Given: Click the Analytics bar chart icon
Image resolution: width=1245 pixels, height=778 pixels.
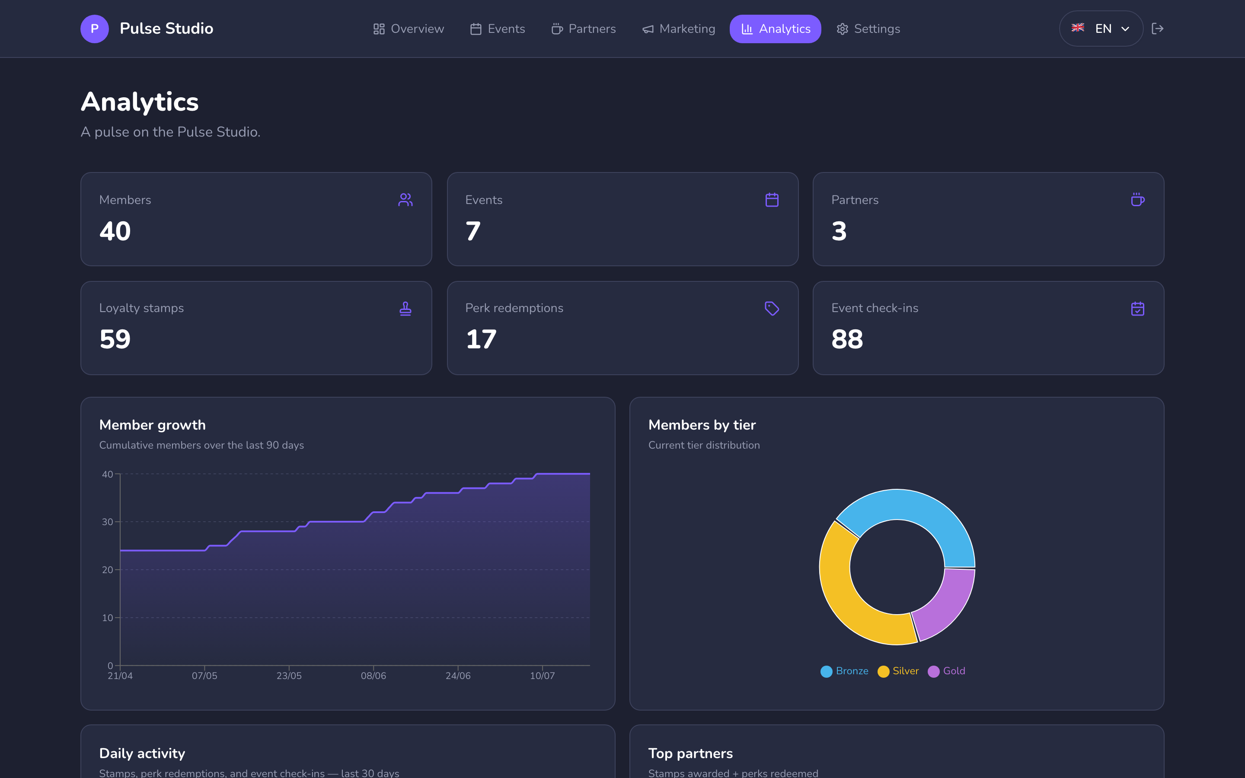Looking at the screenshot, I should 747,29.
